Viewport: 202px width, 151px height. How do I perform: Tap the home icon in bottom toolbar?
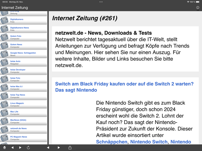tap(4, 148)
